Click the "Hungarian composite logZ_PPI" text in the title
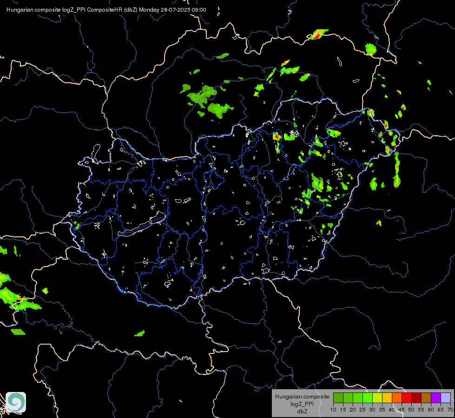 click(46, 10)
